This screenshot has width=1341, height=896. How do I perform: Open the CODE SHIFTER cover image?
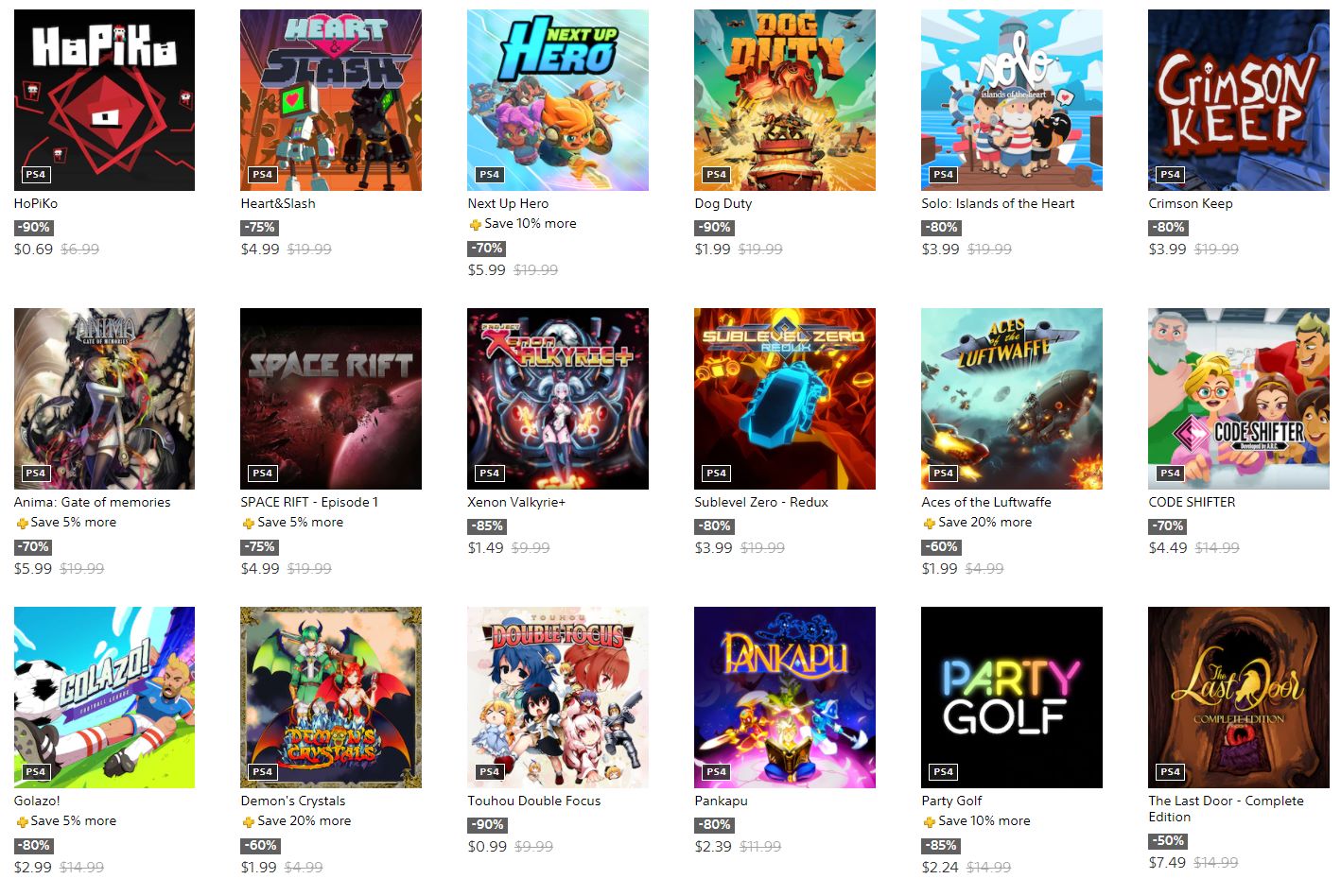pyautogui.click(x=1239, y=399)
